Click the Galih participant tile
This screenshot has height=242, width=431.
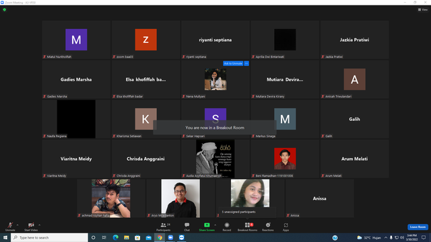355,119
